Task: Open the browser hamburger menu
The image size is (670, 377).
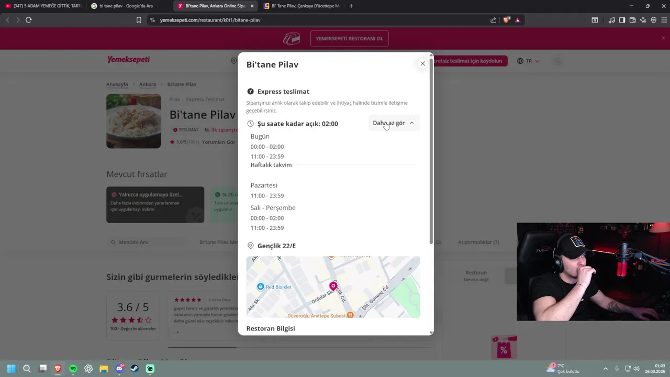Action: (664, 20)
